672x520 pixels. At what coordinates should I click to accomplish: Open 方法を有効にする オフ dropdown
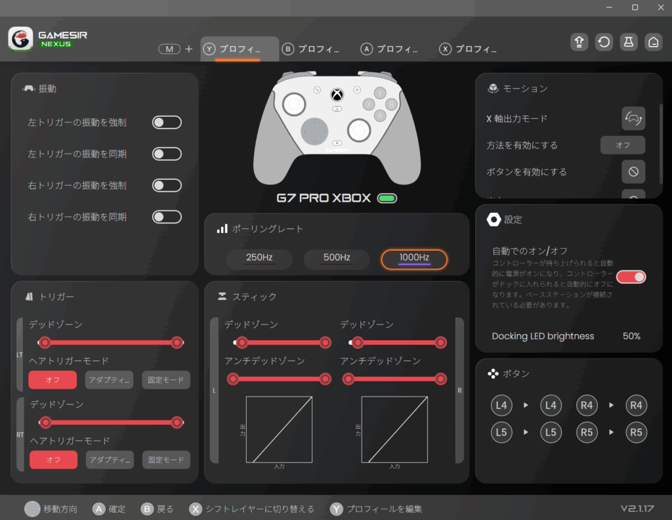point(622,145)
